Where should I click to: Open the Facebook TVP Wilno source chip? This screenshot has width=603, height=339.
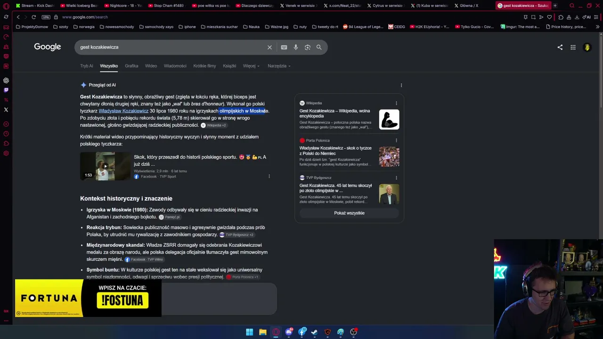click(144, 259)
